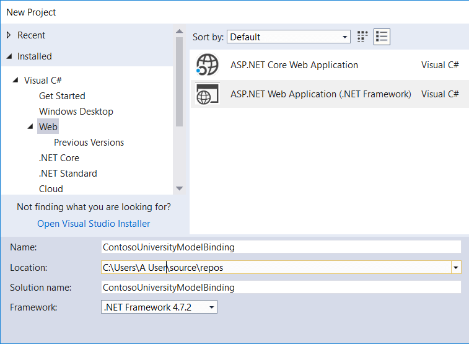Open the Location path dropdown arrow

[x=456, y=268]
